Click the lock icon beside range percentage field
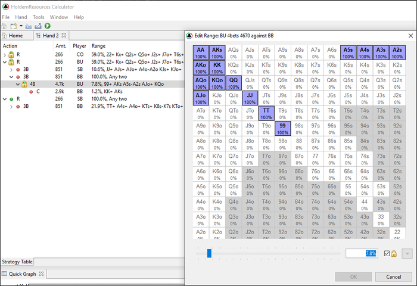The image size is (417, 286). tap(394, 254)
